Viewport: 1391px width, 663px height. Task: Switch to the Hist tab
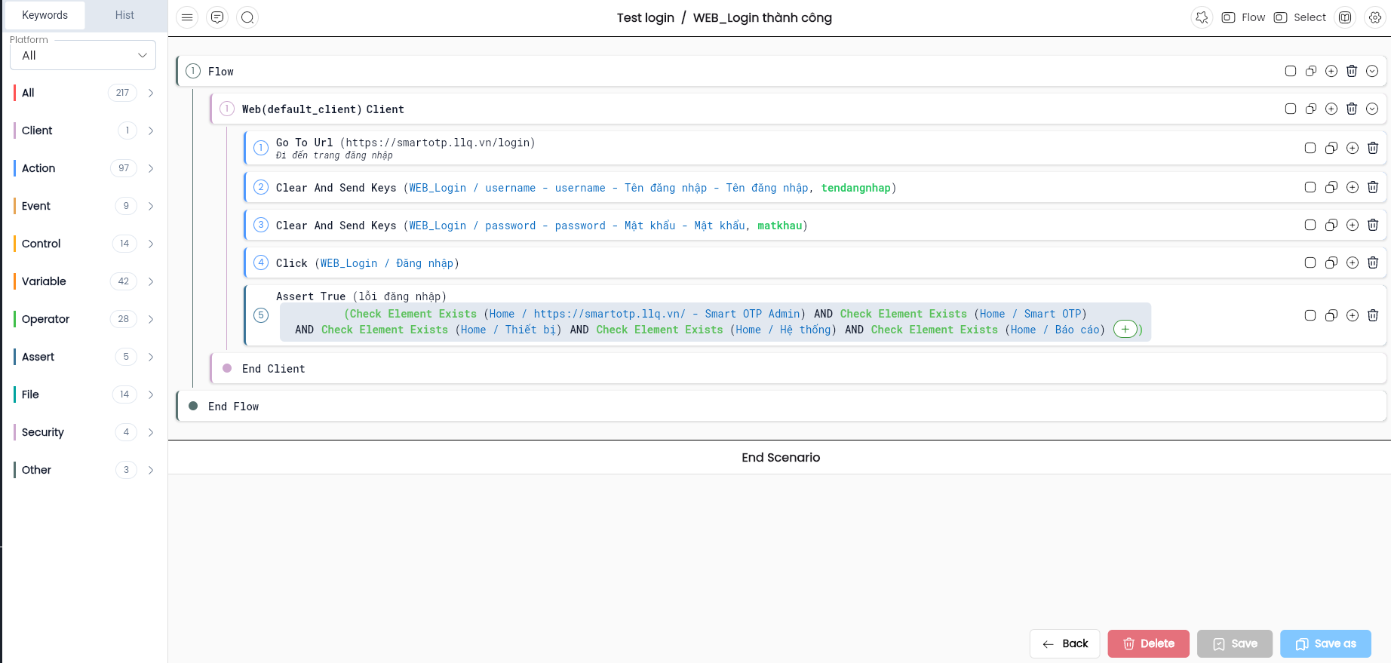click(x=124, y=15)
